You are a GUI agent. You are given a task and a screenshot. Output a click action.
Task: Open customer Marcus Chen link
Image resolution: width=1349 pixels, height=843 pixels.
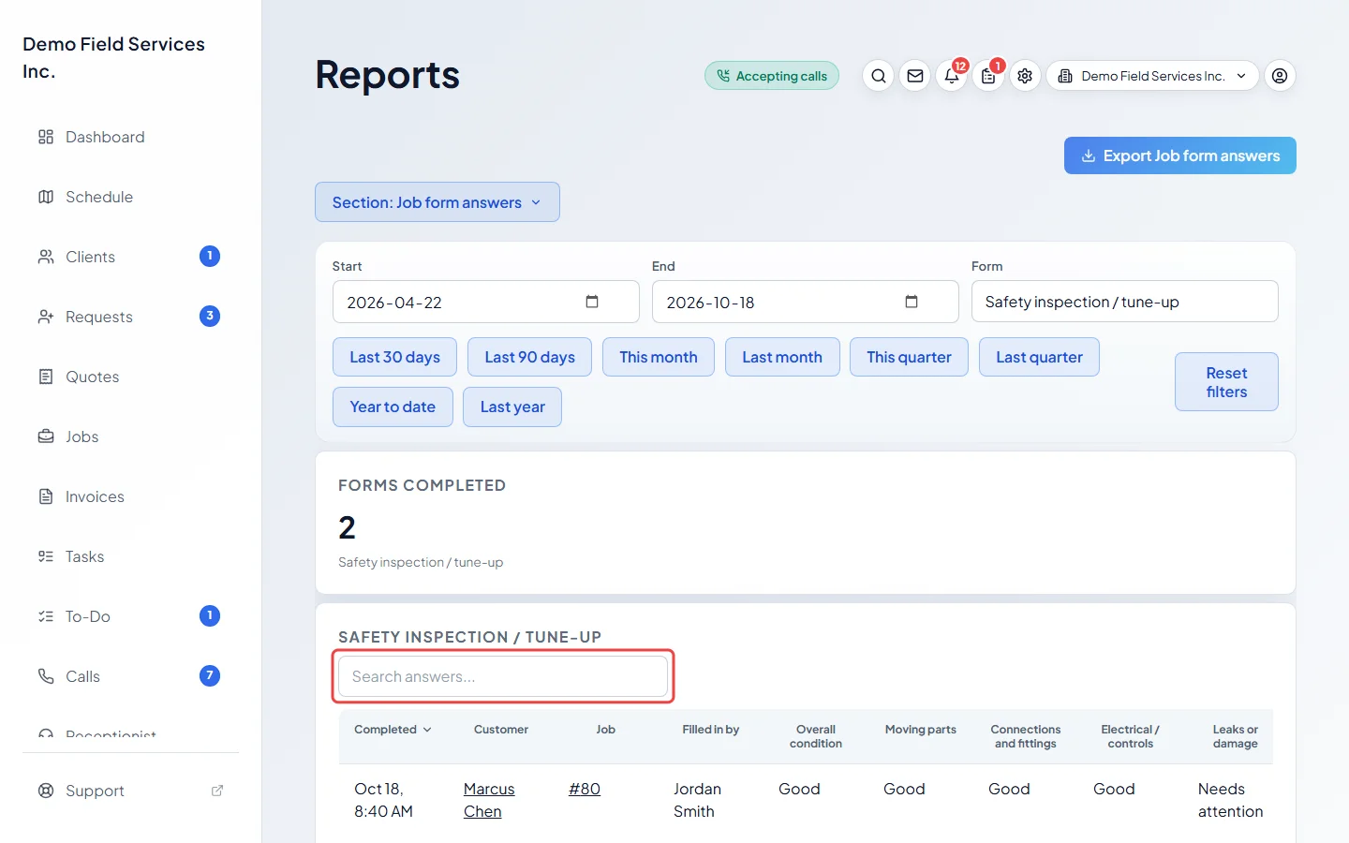point(489,800)
